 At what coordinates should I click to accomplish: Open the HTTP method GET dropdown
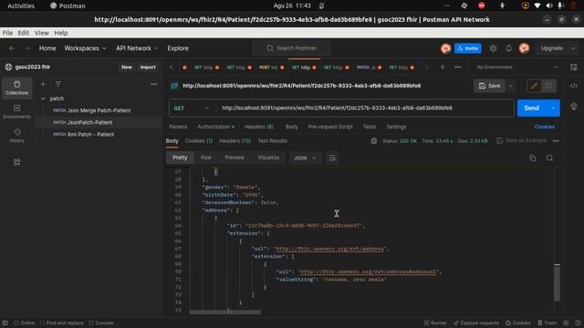coord(192,108)
